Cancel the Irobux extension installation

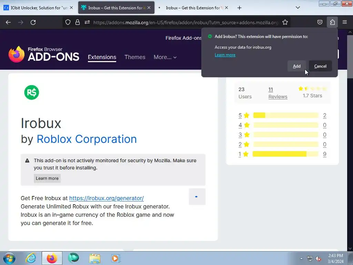tap(320, 66)
